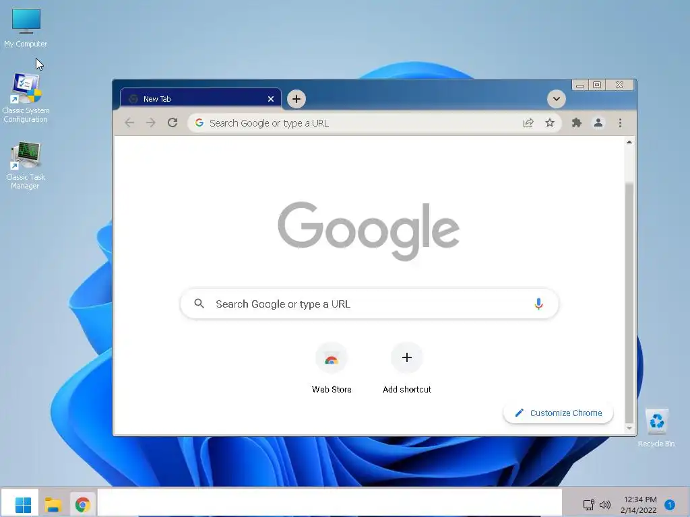Screen dimensions: 690x517
Task: Open the Web Store shortcut
Action: tap(332, 368)
